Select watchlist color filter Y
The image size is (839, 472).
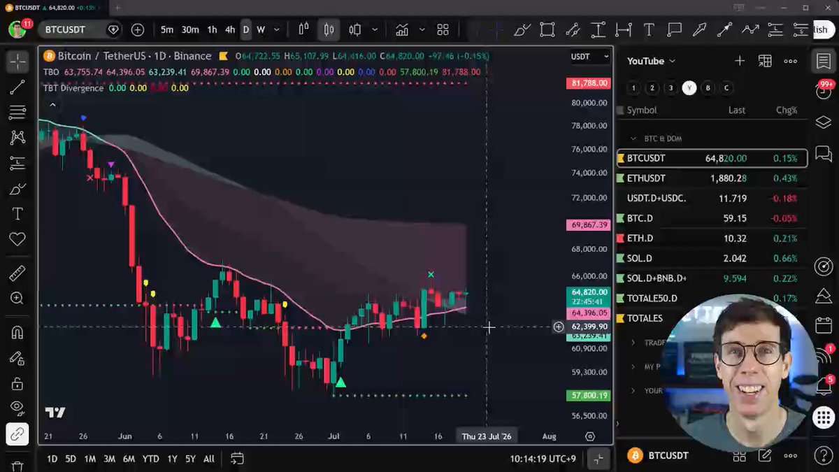click(689, 88)
